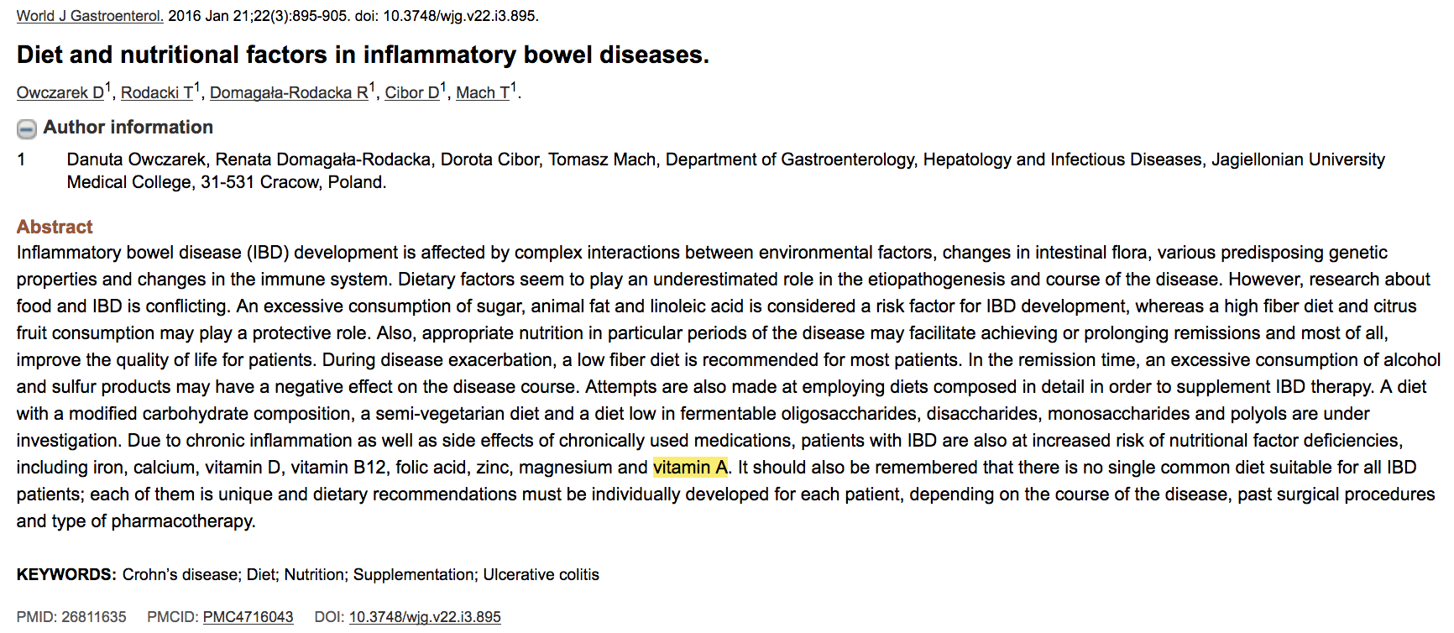Open the Cibor D author link
The width and height of the screenshot is (1454, 633).
pyautogui.click(x=411, y=93)
